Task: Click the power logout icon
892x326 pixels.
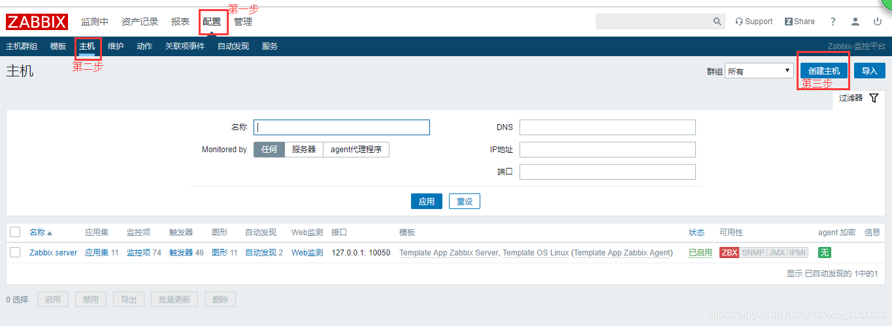Action: (x=878, y=22)
